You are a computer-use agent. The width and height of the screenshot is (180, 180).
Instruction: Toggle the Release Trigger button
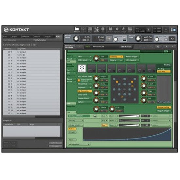tap(132, 57)
